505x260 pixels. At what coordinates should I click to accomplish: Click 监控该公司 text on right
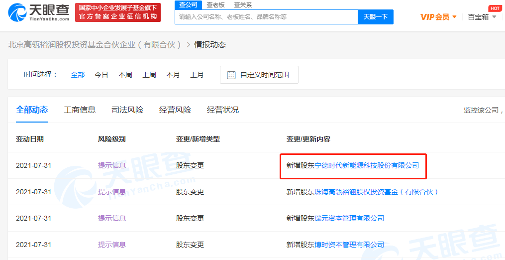point(481,110)
